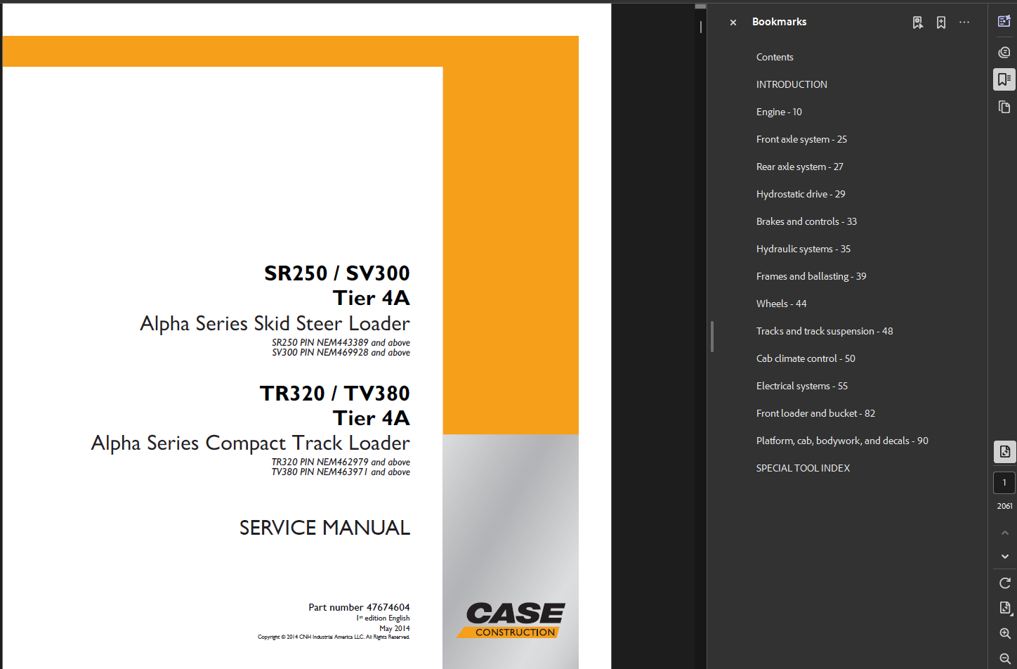Image resolution: width=1017 pixels, height=669 pixels.
Task: Go to next page arrow
Action: (x=1005, y=556)
